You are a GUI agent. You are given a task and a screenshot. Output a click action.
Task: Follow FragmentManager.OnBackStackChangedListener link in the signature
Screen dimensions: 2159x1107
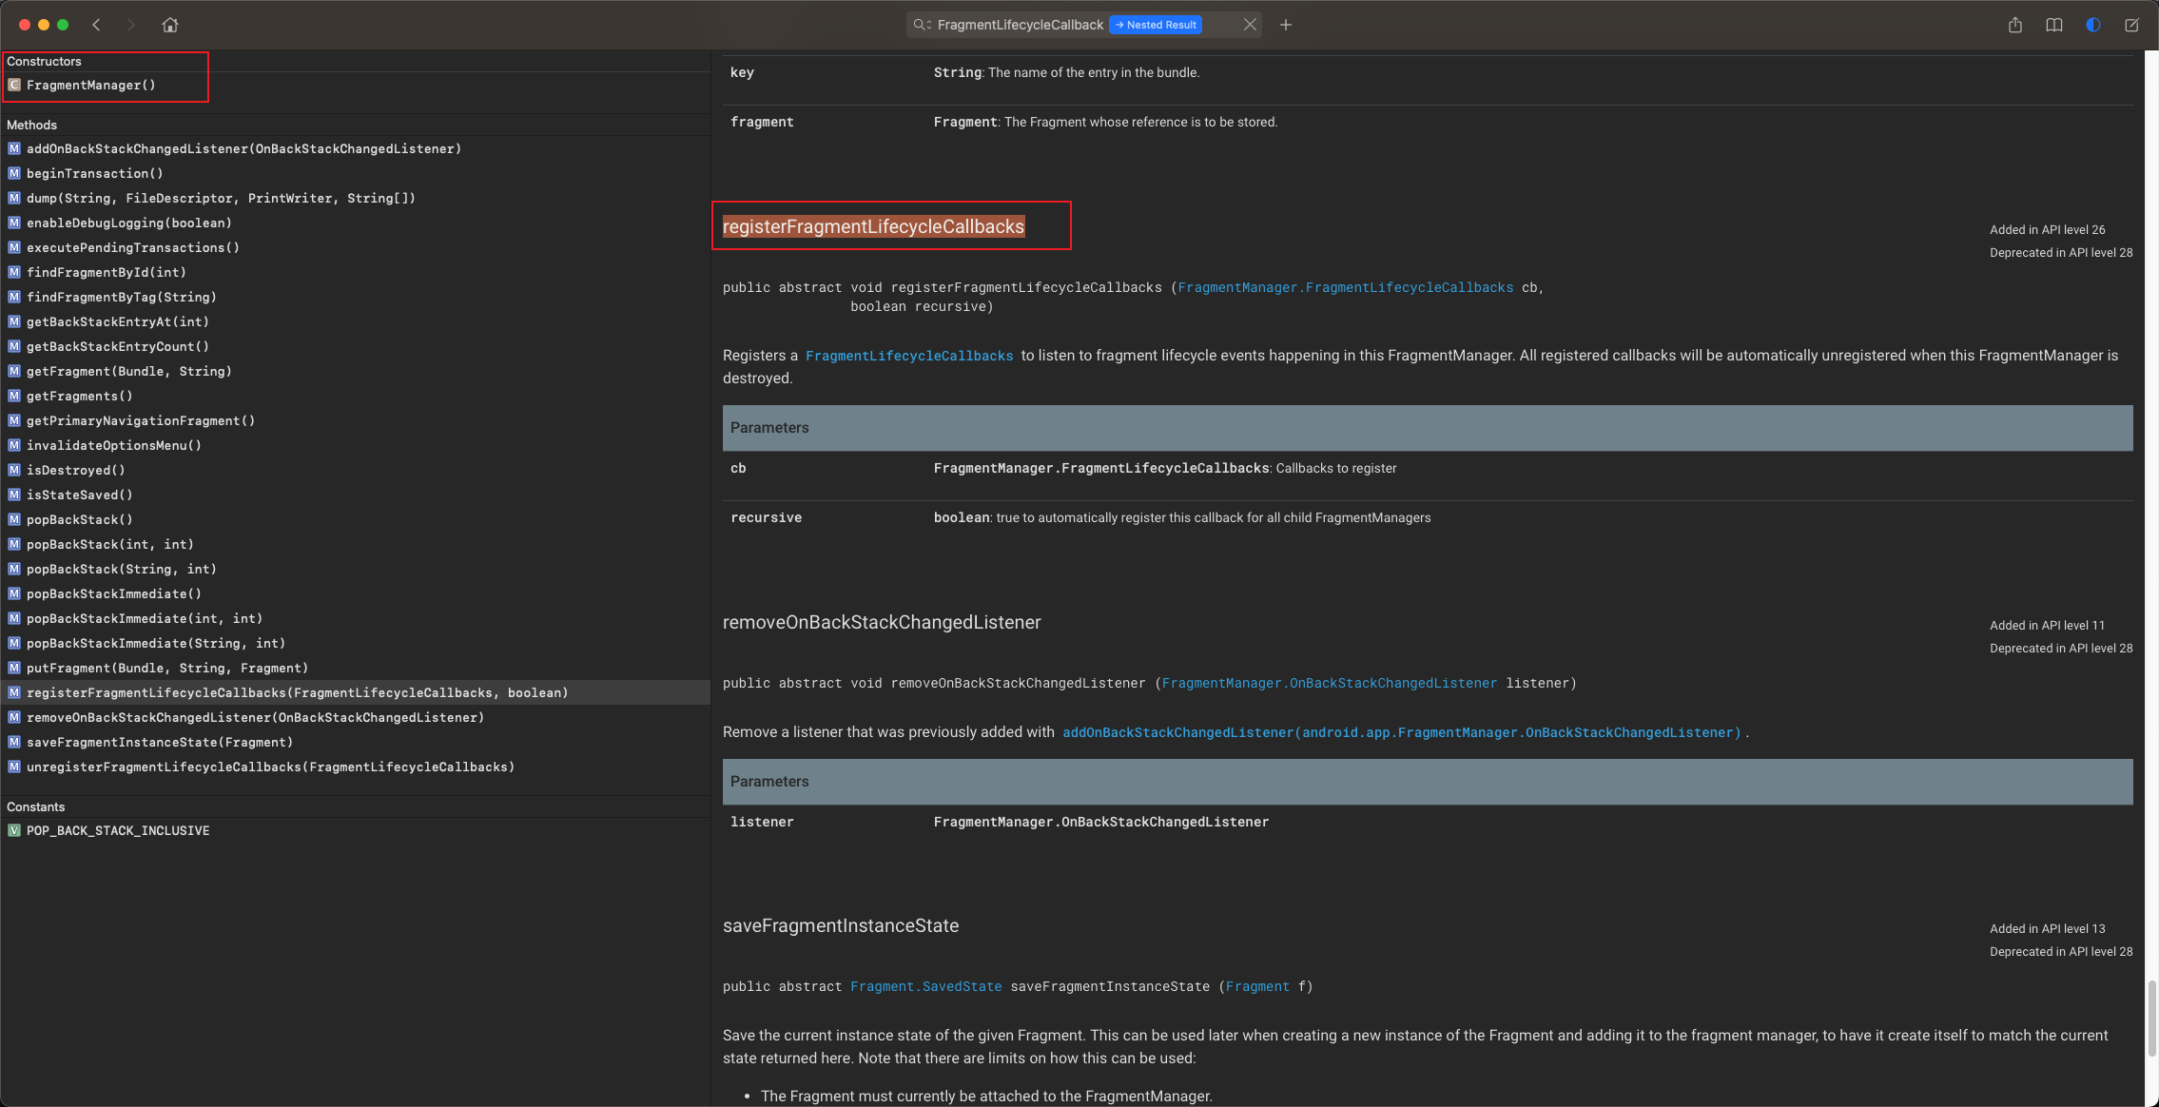1329,684
